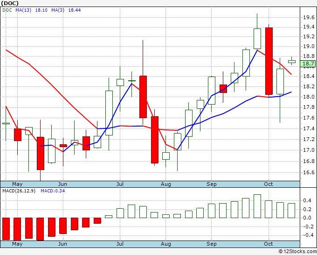Select Aug on the price chart time axis
The width and height of the screenshot is (317, 255).
pyautogui.click(x=166, y=184)
